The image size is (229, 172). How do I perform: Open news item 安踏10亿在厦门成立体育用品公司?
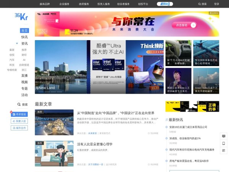click(x=188, y=127)
